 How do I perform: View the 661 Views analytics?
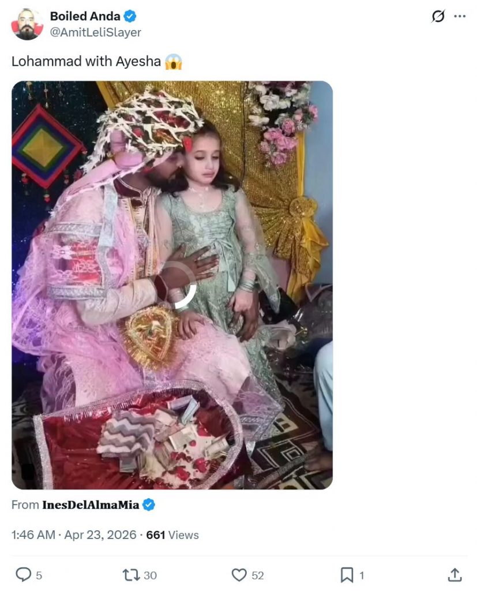pyautogui.click(x=172, y=535)
